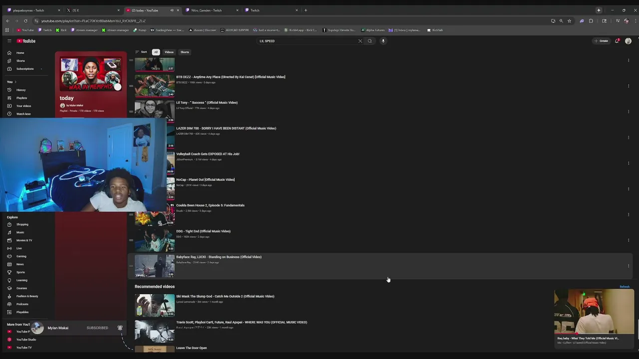Open Lil Tony Success video title
Image resolution: width=639 pixels, height=359 pixels.
[207, 103]
